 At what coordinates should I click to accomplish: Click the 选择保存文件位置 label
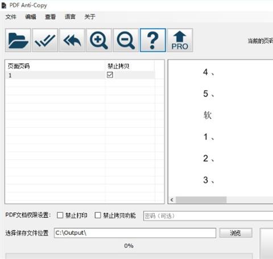click(27, 233)
